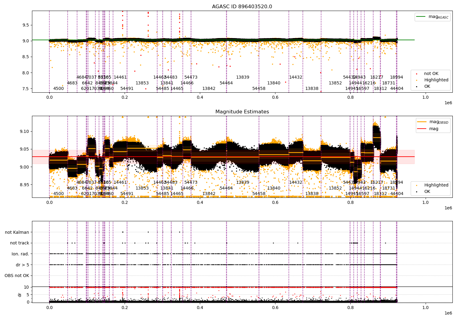Click obsid label 4500 in the top plot
457x320 pixels.
tap(58, 89)
